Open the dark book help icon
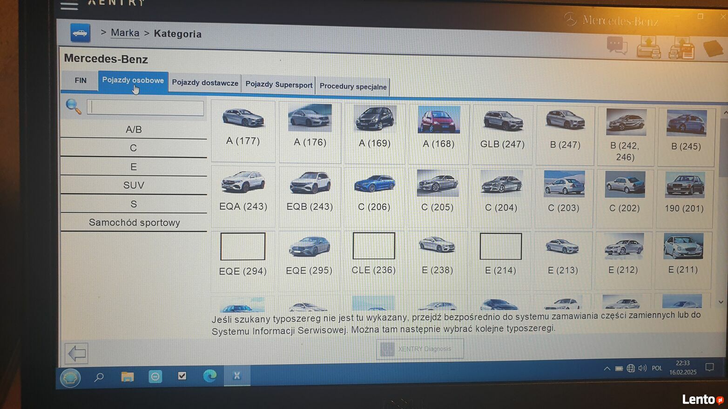The width and height of the screenshot is (728, 409). point(713,48)
